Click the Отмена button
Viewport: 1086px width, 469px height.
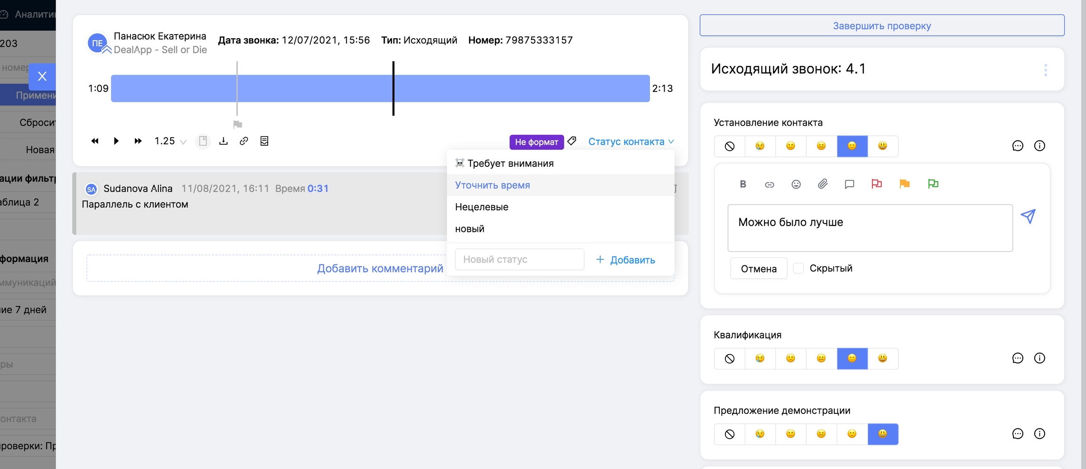(x=758, y=269)
